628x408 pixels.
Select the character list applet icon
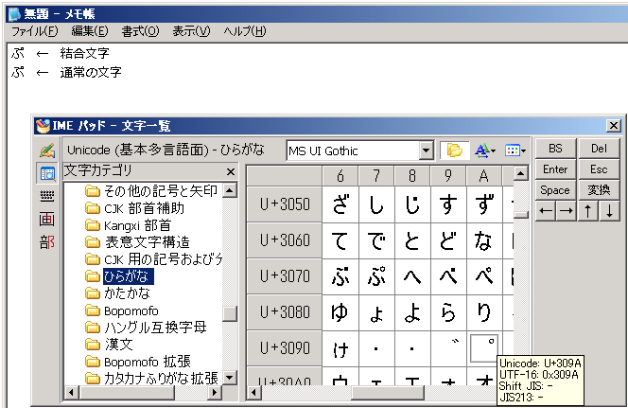coord(46,173)
